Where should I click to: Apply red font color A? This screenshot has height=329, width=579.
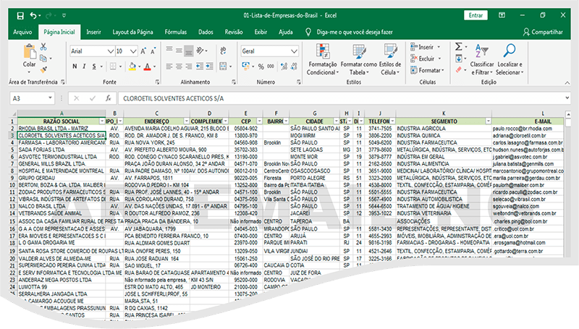[148, 67]
